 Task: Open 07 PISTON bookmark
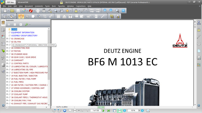click(x=16, y=51)
